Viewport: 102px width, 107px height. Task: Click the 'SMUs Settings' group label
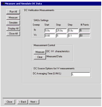coord(41,20)
